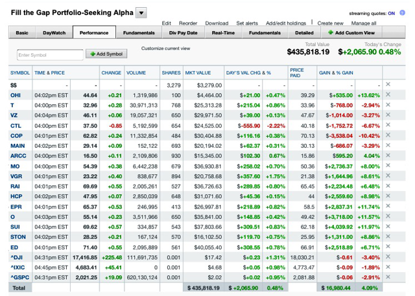
Task: Delete ^IXIC row via X icon
Action: point(388,267)
